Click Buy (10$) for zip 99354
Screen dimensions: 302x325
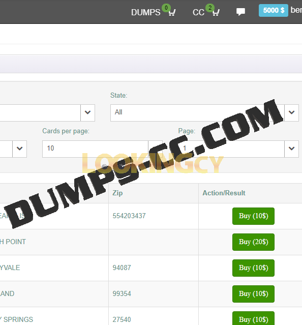coord(253,294)
